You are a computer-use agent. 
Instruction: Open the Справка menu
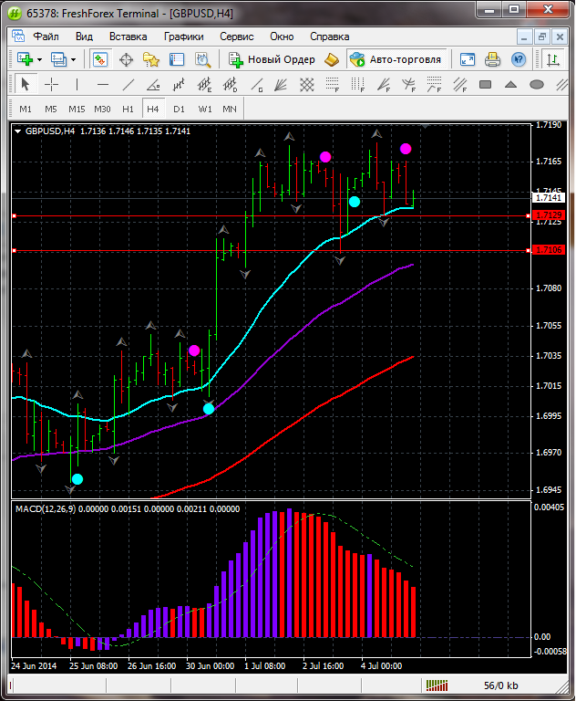tap(329, 37)
